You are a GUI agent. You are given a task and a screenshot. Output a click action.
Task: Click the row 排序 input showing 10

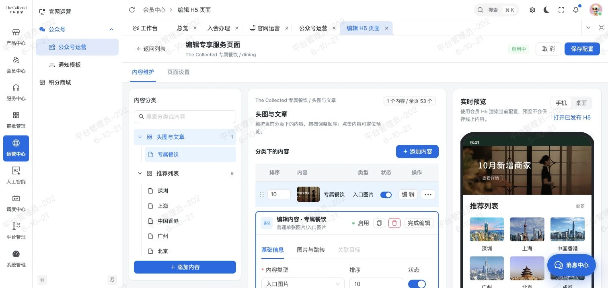279,194
